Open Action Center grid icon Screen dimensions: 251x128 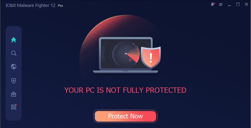point(14,107)
